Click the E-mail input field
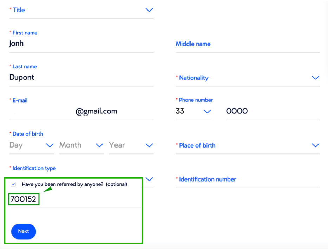The width and height of the screenshot is (328, 249). tap(81, 111)
